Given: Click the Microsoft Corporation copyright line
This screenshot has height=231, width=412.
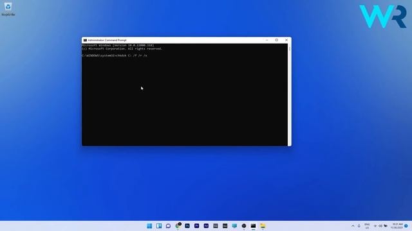Looking at the screenshot, I should (122, 49).
